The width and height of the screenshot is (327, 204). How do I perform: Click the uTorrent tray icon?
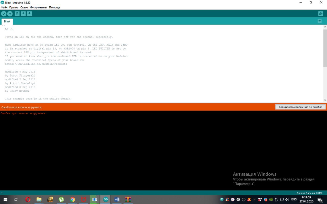(x=254, y=199)
